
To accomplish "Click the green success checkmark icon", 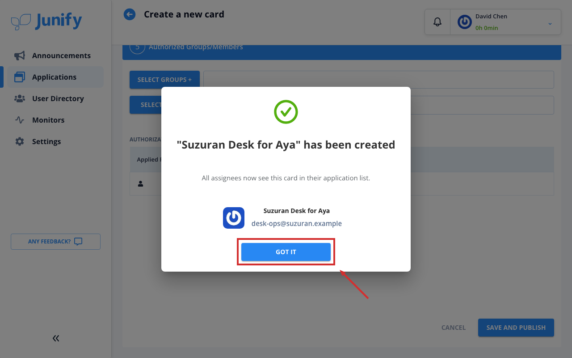I will point(286,112).
